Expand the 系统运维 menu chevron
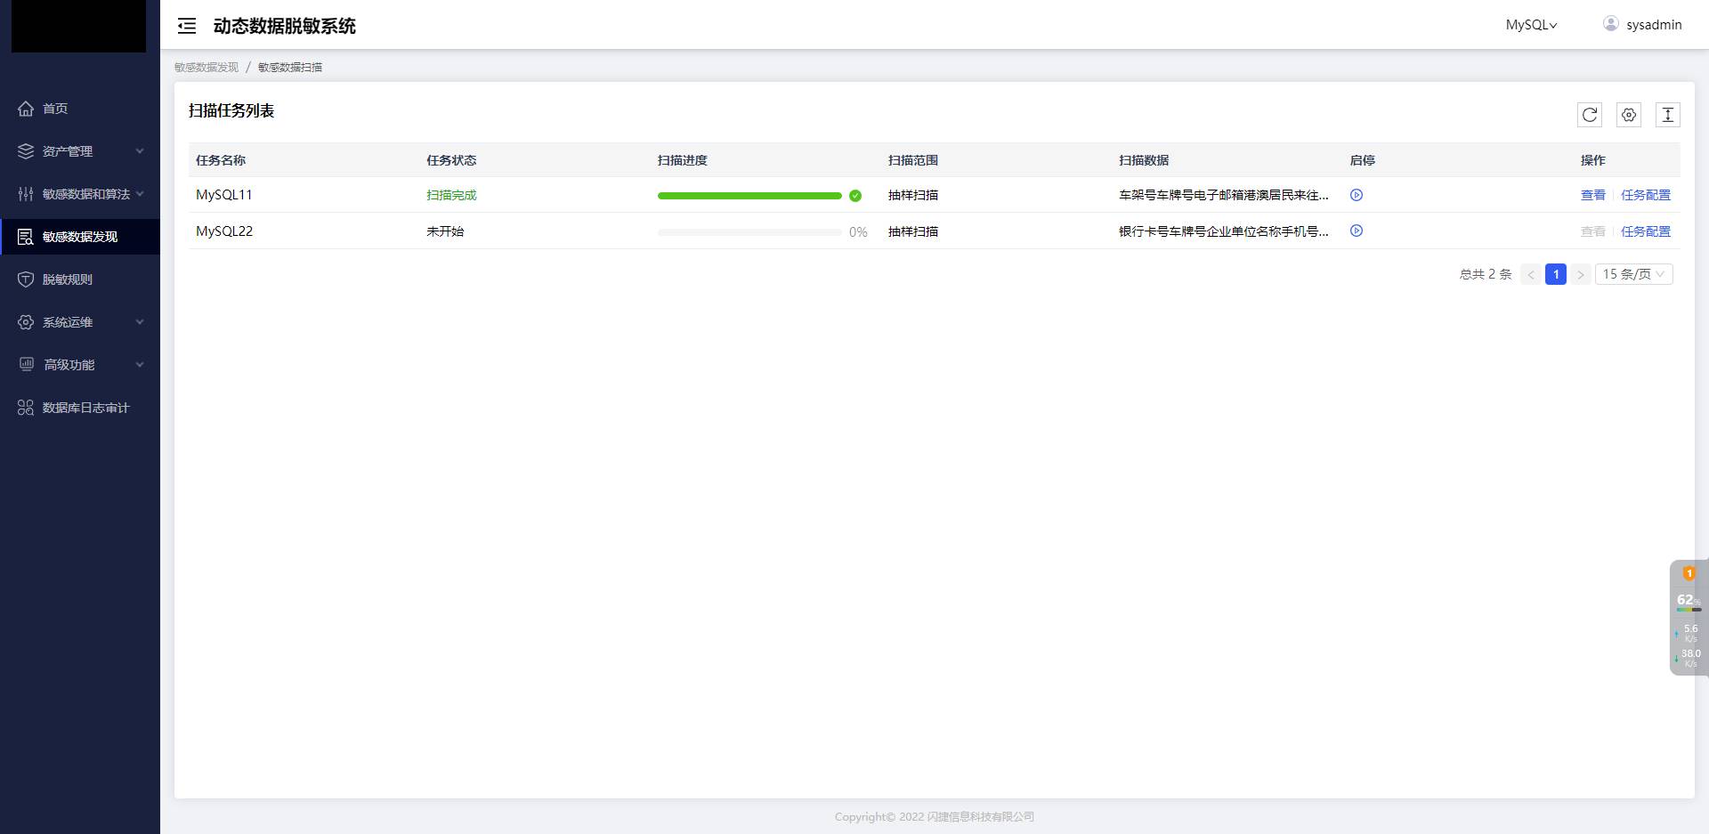The image size is (1709, 834). [x=140, y=322]
